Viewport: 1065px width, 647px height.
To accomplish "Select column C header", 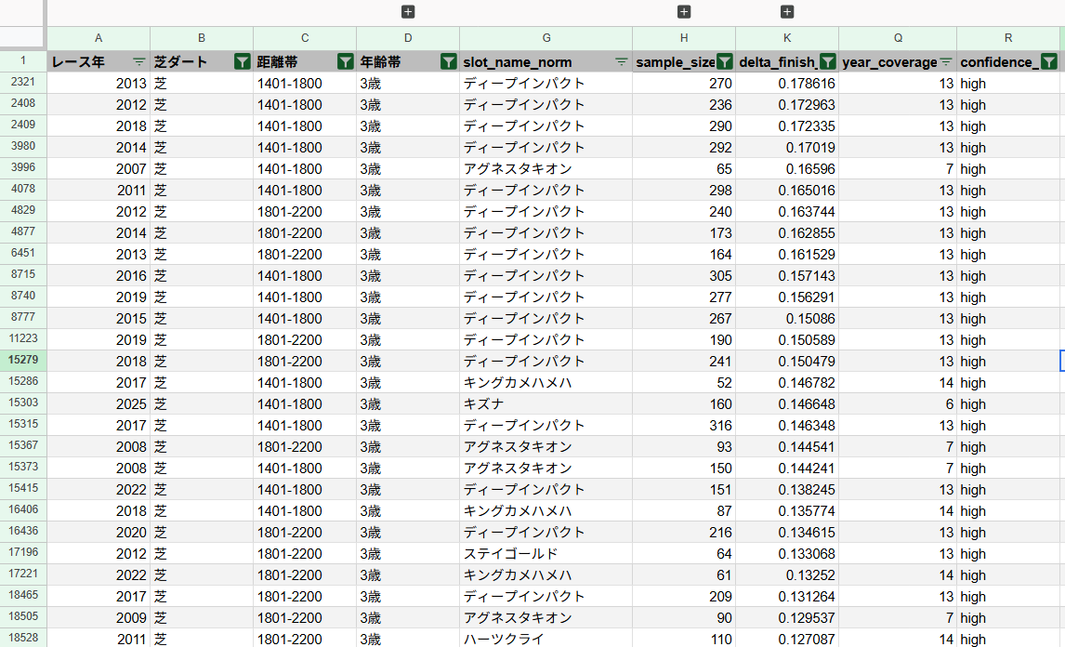I will [x=305, y=38].
